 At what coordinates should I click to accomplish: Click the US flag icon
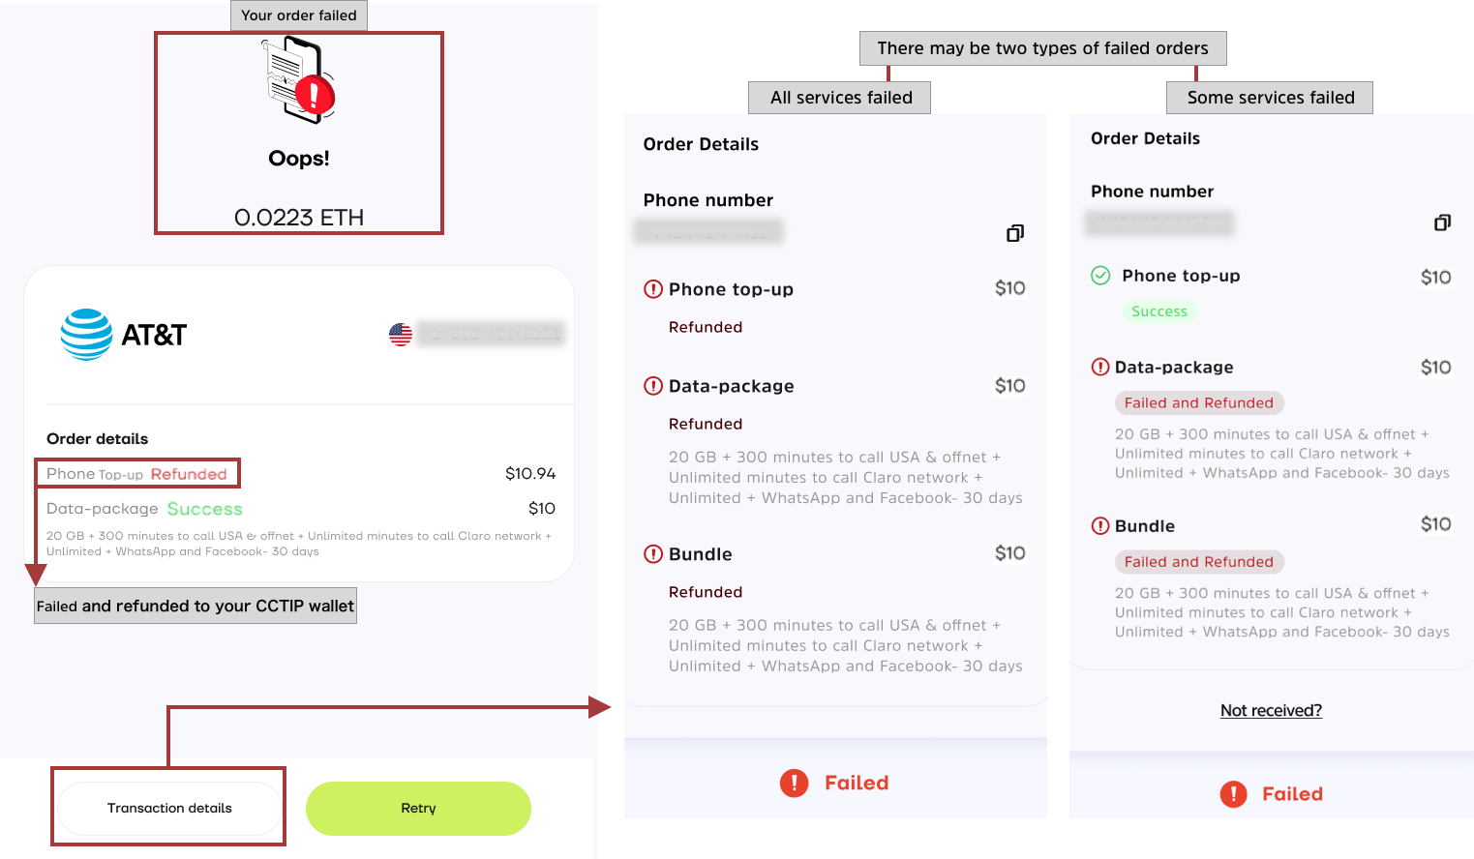click(401, 335)
